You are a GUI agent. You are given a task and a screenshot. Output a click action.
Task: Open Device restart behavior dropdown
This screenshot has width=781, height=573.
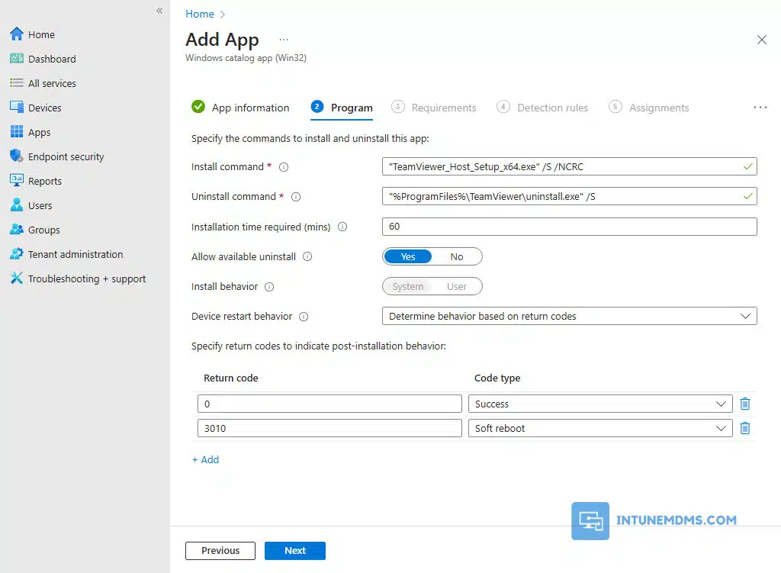[x=569, y=316]
